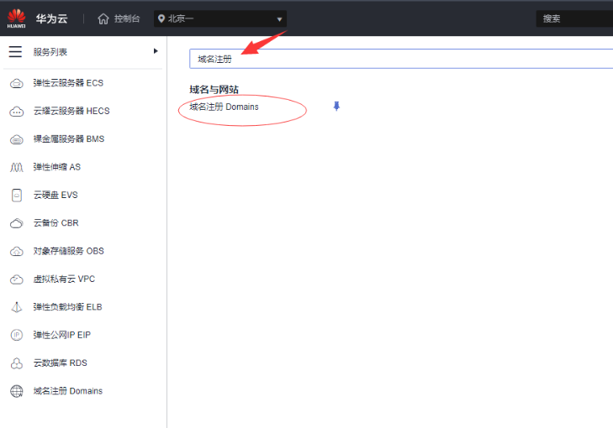Click the location pin icon beside 北京一

[x=161, y=18]
